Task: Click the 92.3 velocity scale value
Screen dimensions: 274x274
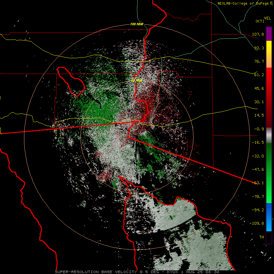Action: [x=259, y=48]
